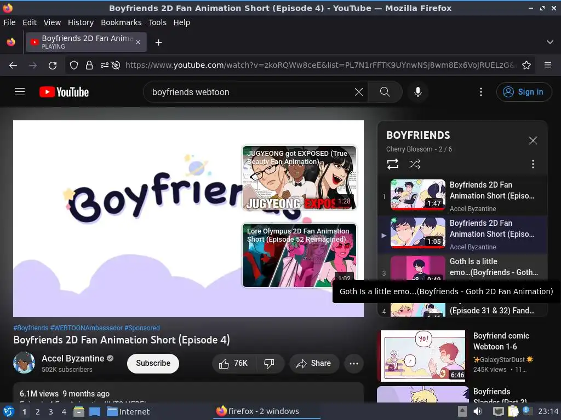Open JUGYEONG got EXPOSED end-screen video

299,178
